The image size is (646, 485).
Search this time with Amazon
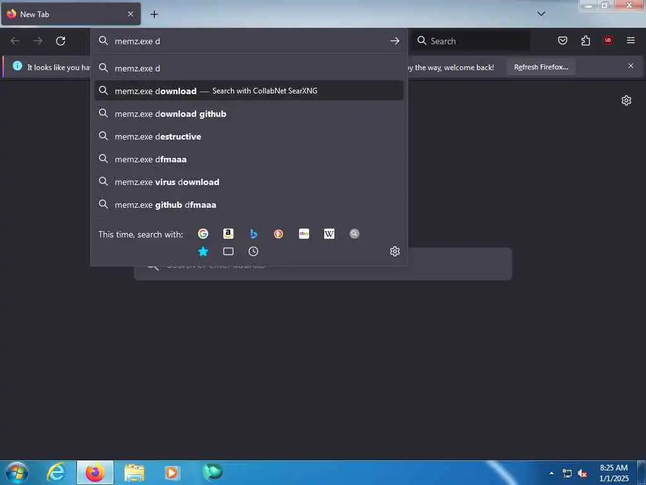[x=228, y=234]
